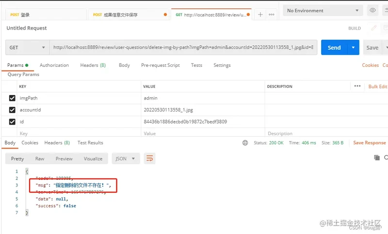The image size is (388, 234).
Task: Open the Test Results tab
Action: 90,142
